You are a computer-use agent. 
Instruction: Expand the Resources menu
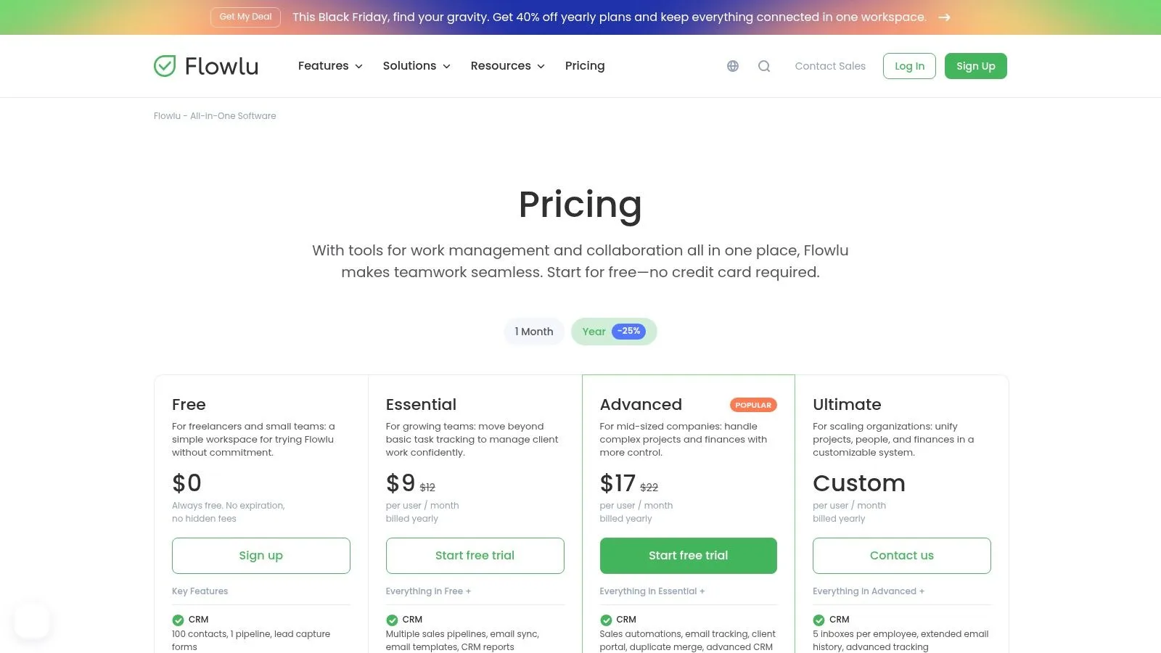click(x=507, y=66)
